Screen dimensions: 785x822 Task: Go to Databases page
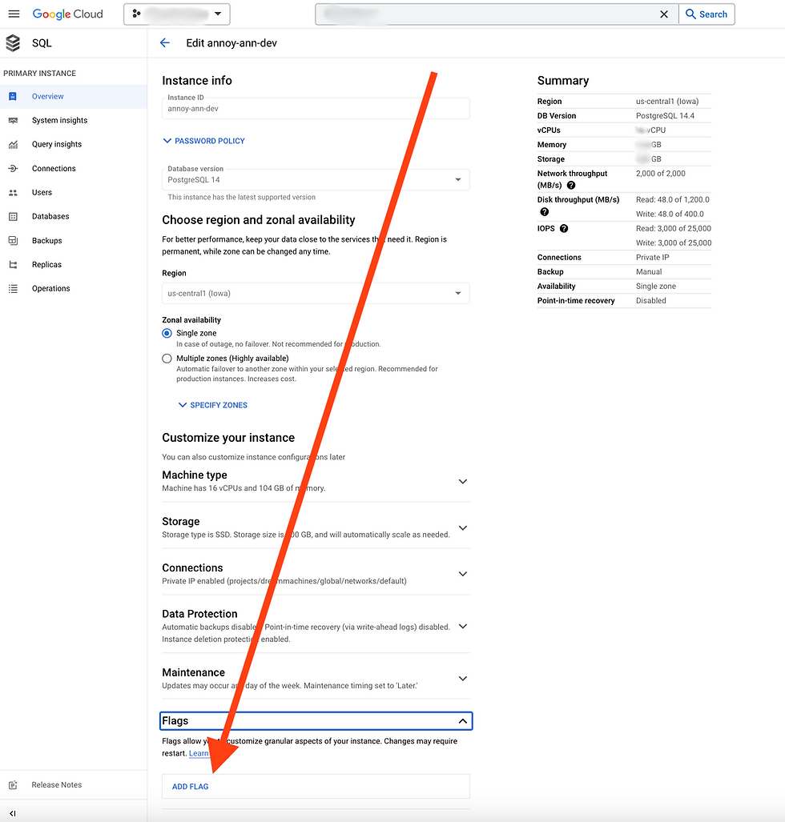pyautogui.click(x=50, y=217)
